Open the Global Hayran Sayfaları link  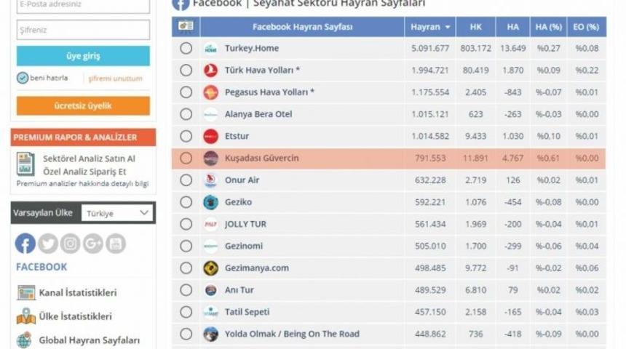(89, 340)
